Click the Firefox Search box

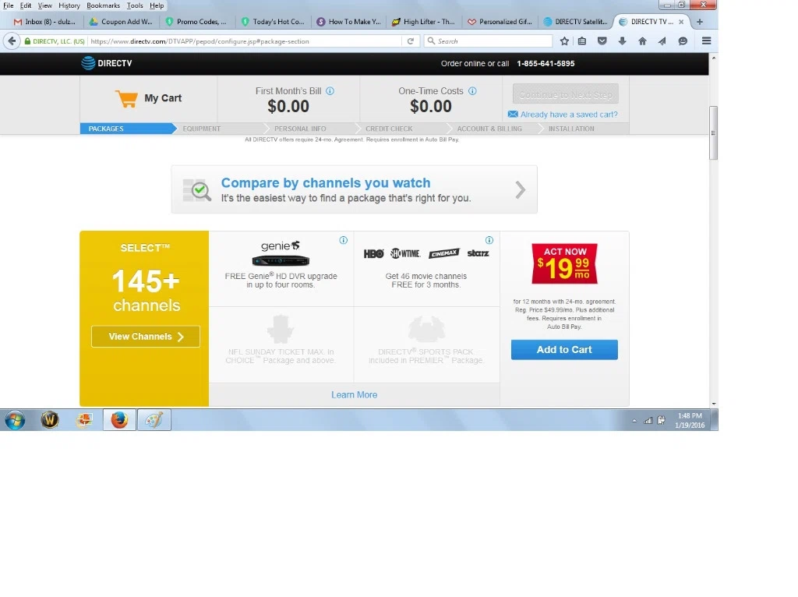click(x=489, y=41)
